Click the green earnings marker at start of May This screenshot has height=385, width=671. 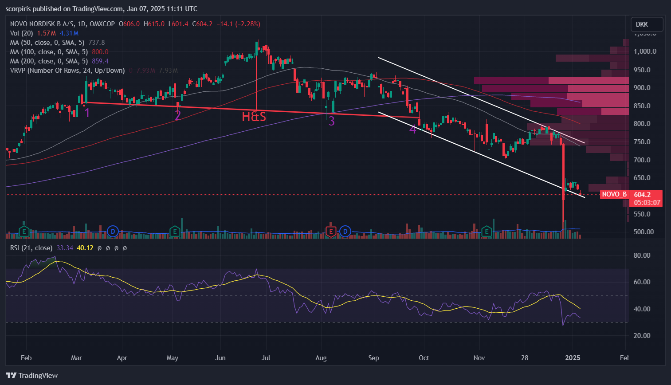(x=175, y=231)
